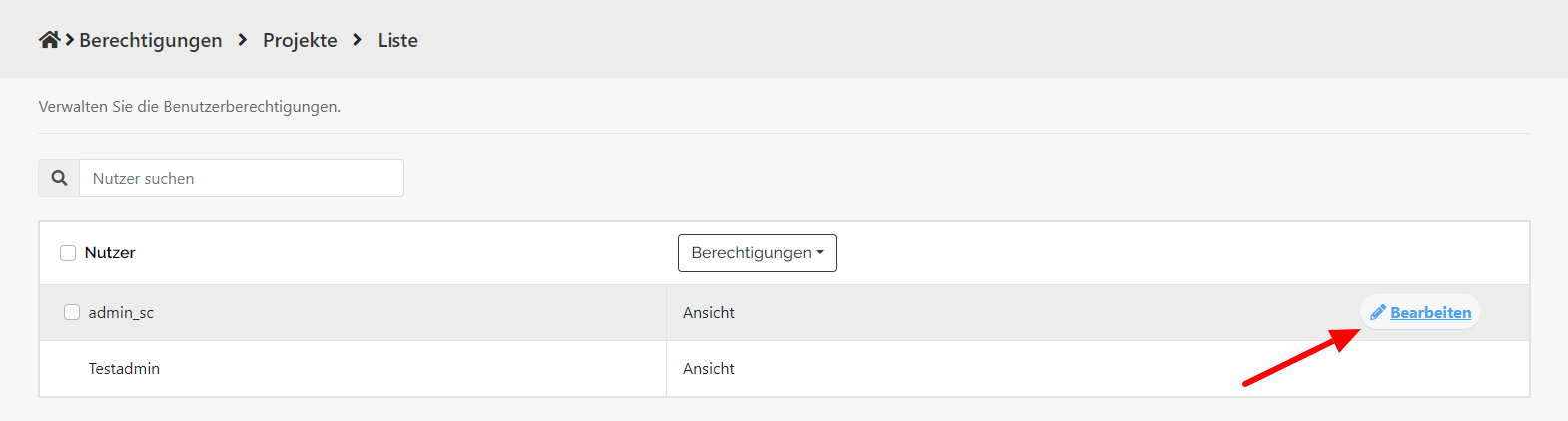Screen dimensions: 1568x421
Task: Click the chevron between Berechtigungen and Projekte
Action: click(x=243, y=40)
